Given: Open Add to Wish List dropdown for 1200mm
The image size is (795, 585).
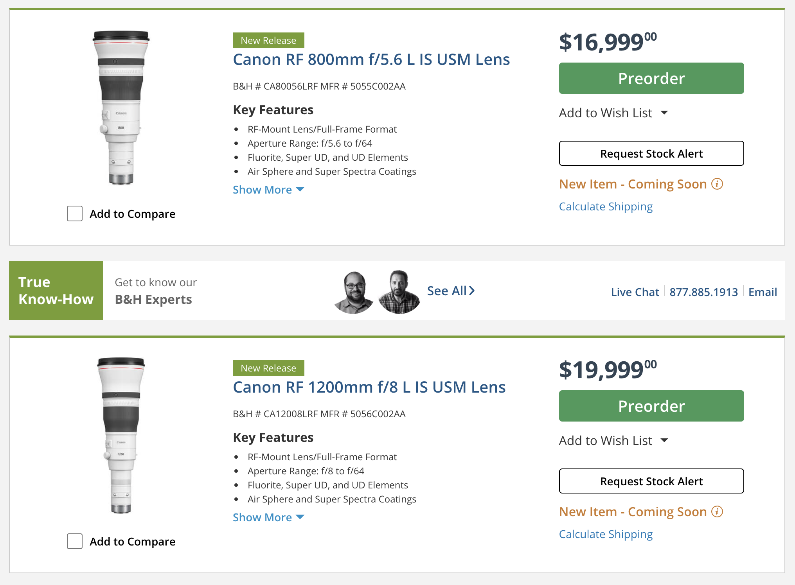Looking at the screenshot, I should point(613,441).
